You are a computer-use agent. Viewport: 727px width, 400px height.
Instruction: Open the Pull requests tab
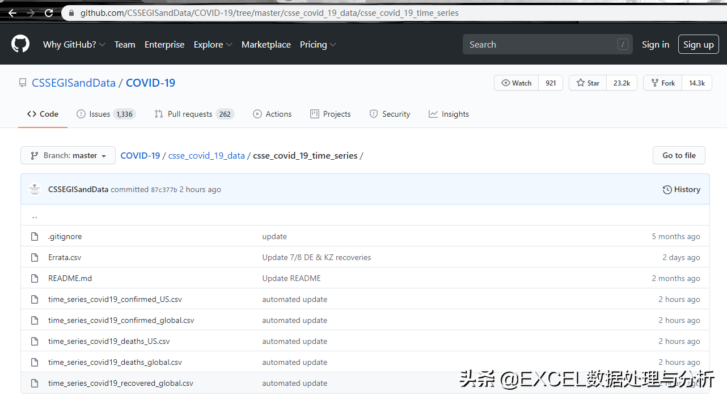pyautogui.click(x=195, y=114)
